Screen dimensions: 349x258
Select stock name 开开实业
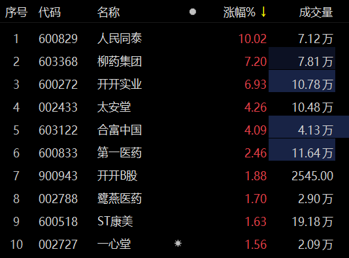pyautogui.click(x=120, y=84)
